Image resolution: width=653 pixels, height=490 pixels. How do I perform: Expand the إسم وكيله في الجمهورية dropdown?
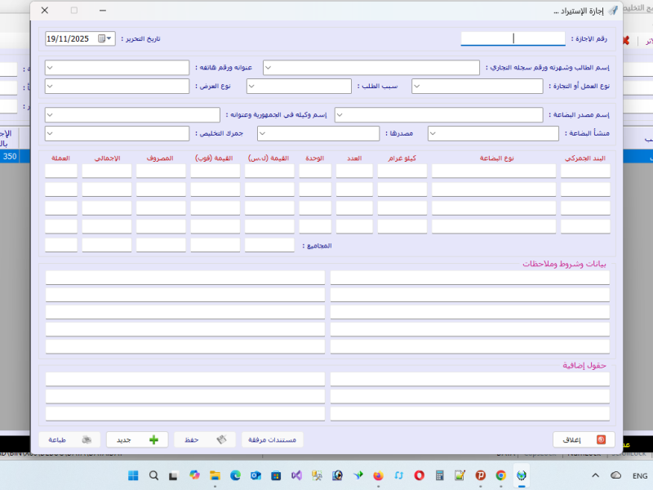pos(50,114)
